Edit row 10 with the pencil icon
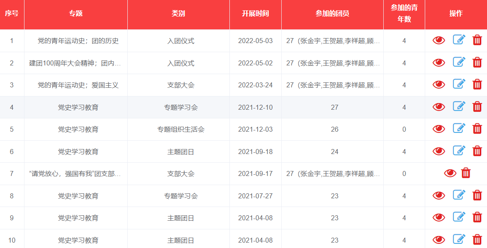Viewport: 487px width, 248px height. 459,240
